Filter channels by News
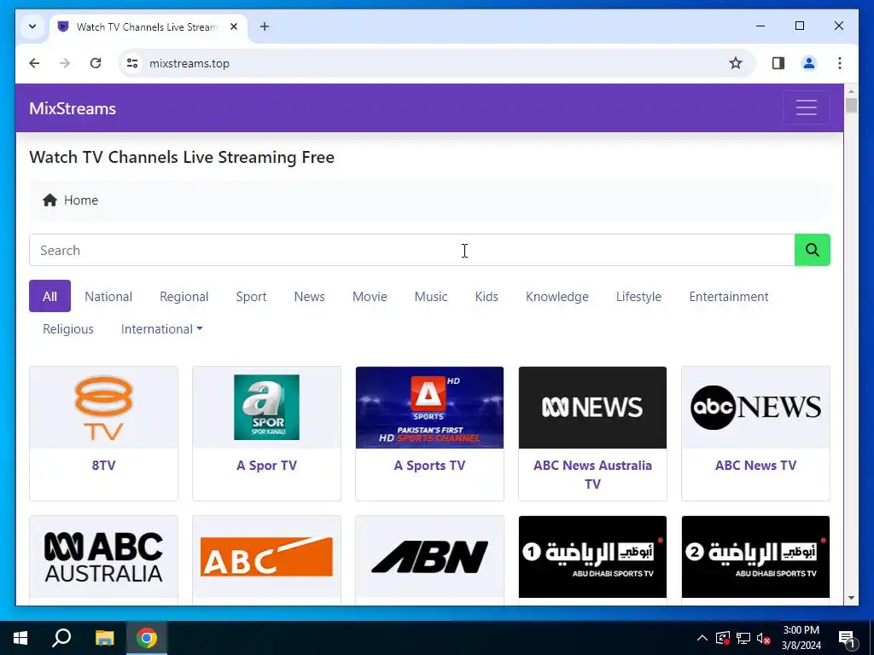The height and width of the screenshot is (655, 874). click(309, 296)
